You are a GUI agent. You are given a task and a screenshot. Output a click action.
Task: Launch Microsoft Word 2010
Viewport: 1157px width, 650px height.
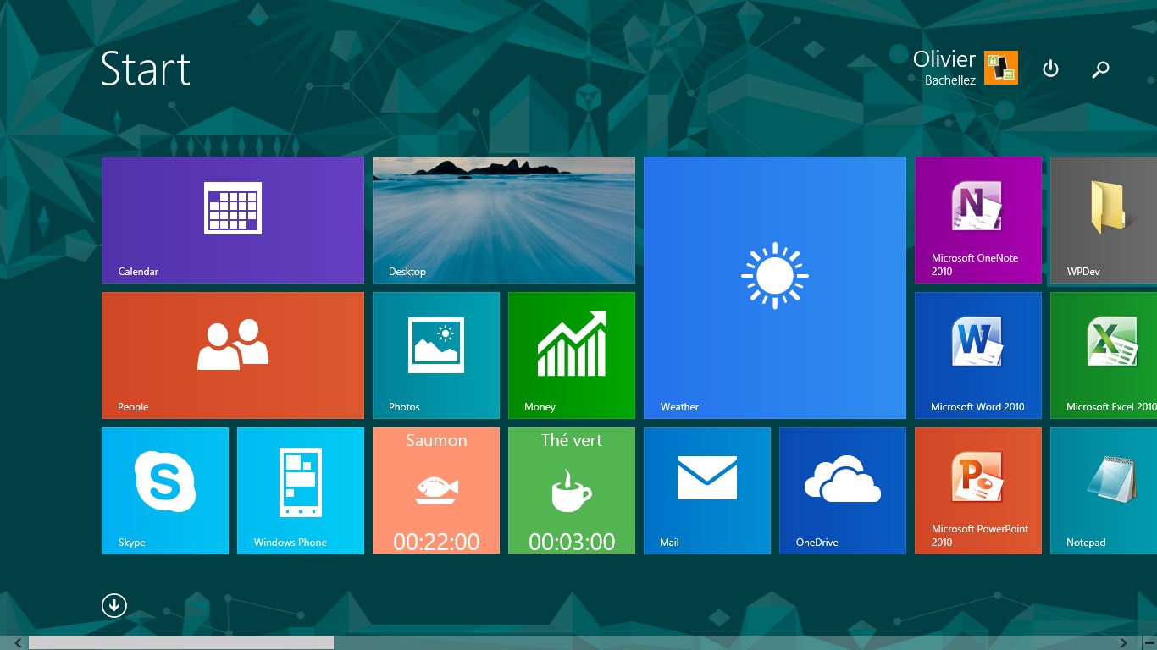tap(978, 355)
